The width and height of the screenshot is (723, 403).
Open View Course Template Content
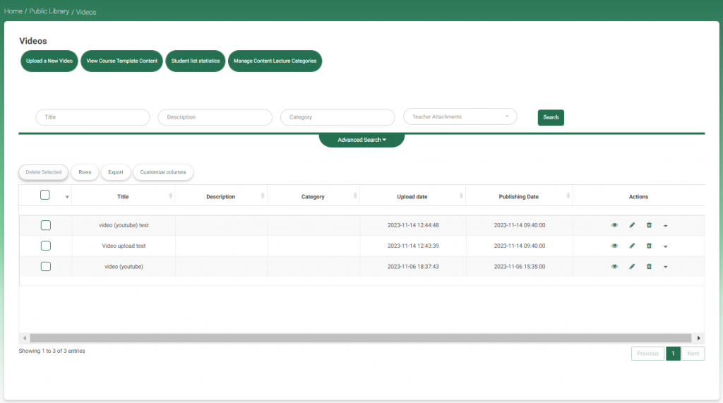tap(121, 61)
